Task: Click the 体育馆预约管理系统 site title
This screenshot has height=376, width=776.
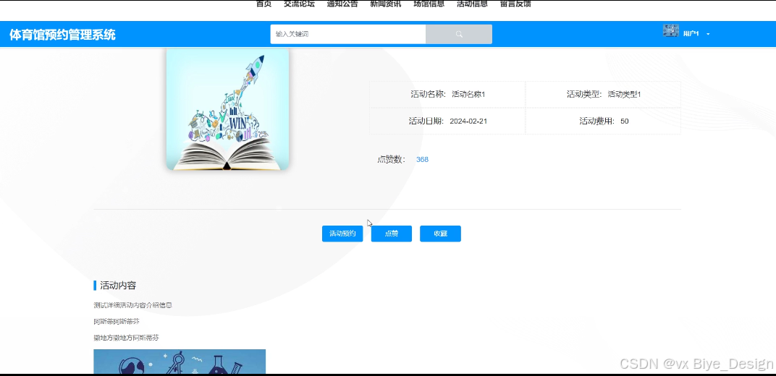Action: (62, 35)
